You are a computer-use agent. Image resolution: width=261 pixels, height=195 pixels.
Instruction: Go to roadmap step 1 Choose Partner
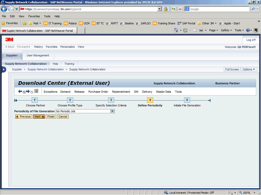click(35, 100)
